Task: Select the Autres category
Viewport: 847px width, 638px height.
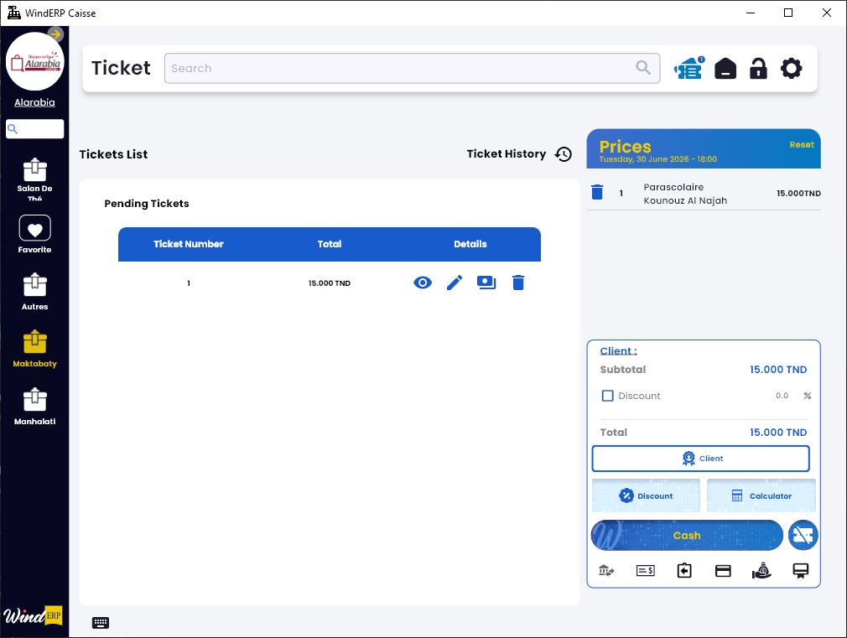Action: click(34, 292)
